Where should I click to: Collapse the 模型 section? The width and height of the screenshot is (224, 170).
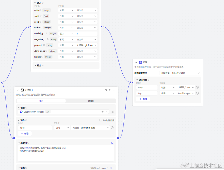coord(19,108)
